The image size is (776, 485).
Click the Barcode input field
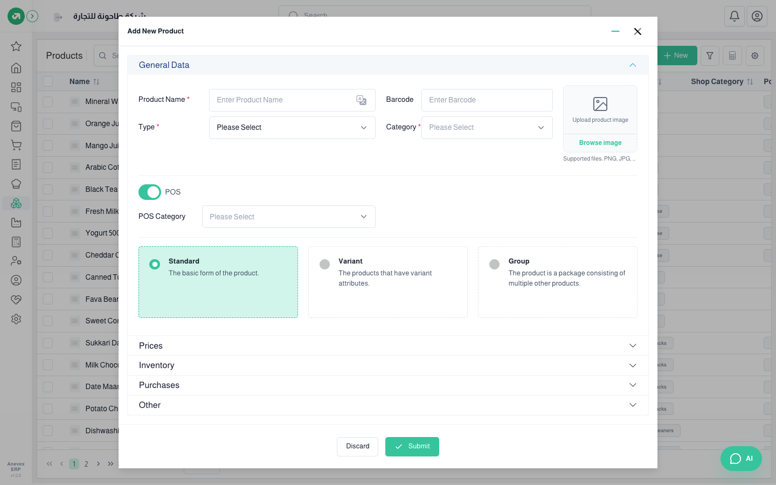487,100
